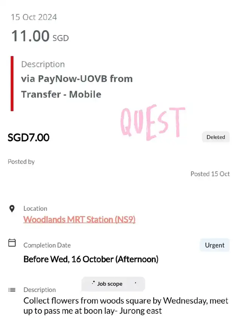Click the pink QUEST watermark
Viewport: 241px width, 321px height.
click(x=153, y=122)
